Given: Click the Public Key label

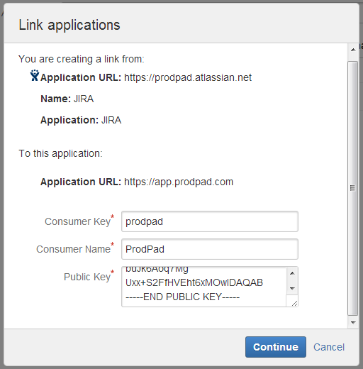Looking at the screenshot, I should 87,277.
